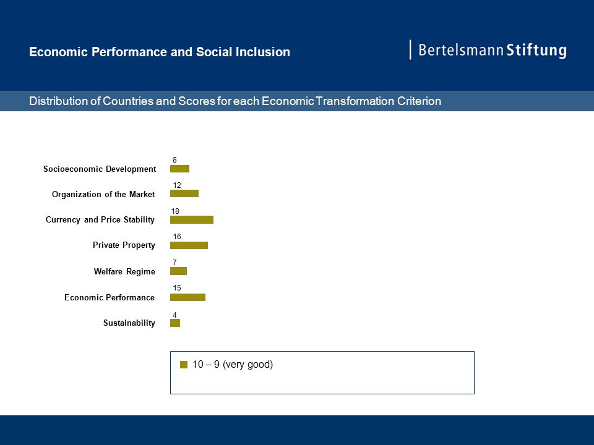The height and width of the screenshot is (445, 594).
Task: Click the data value 15 for Economic Performance
Action: (x=177, y=288)
